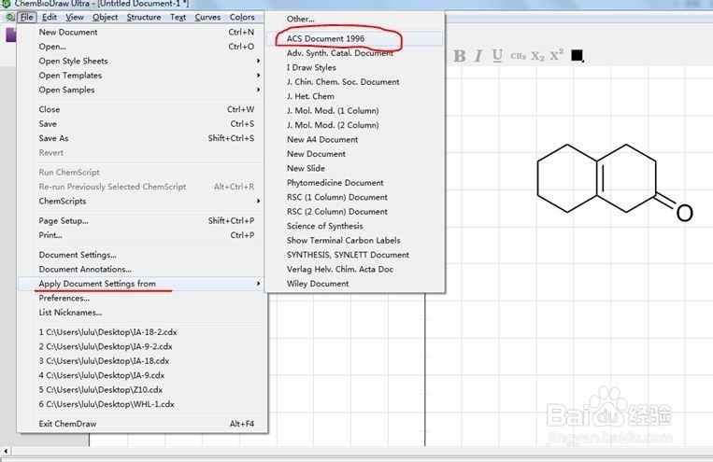Select Save in File menu

141,124
